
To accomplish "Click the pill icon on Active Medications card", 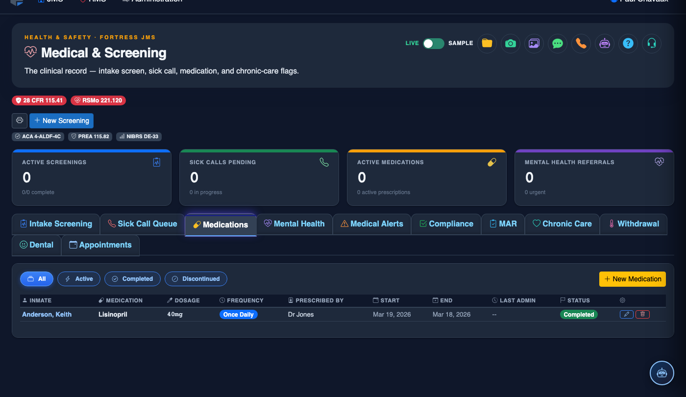I will coord(492,162).
